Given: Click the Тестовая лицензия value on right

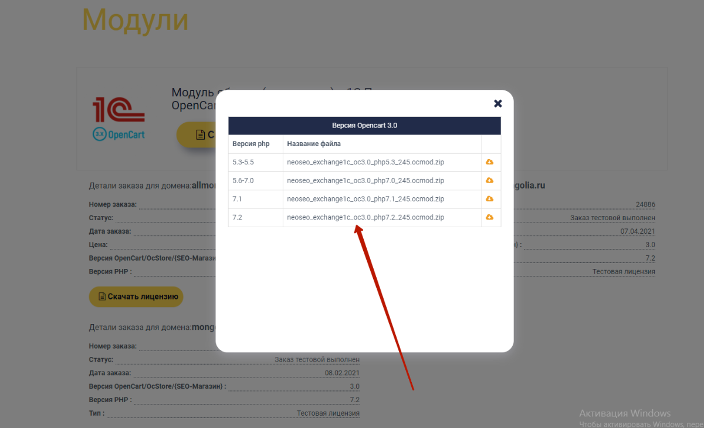Looking at the screenshot, I should (624, 271).
